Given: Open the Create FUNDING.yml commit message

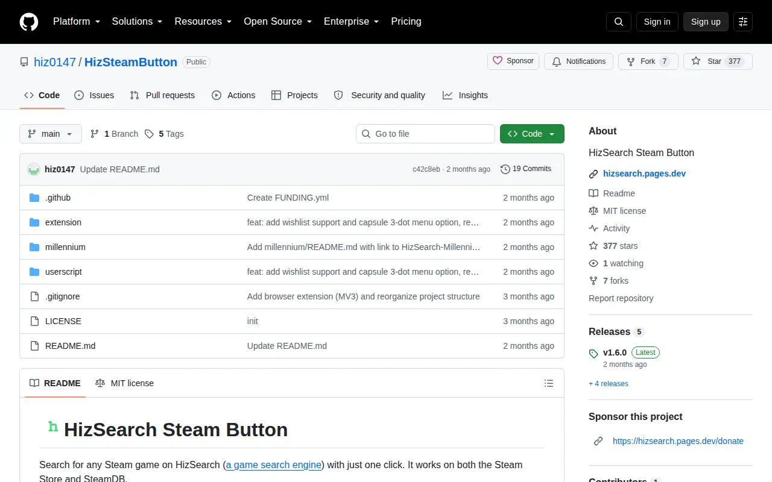Looking at the screenshot, I should coord(288,198).
